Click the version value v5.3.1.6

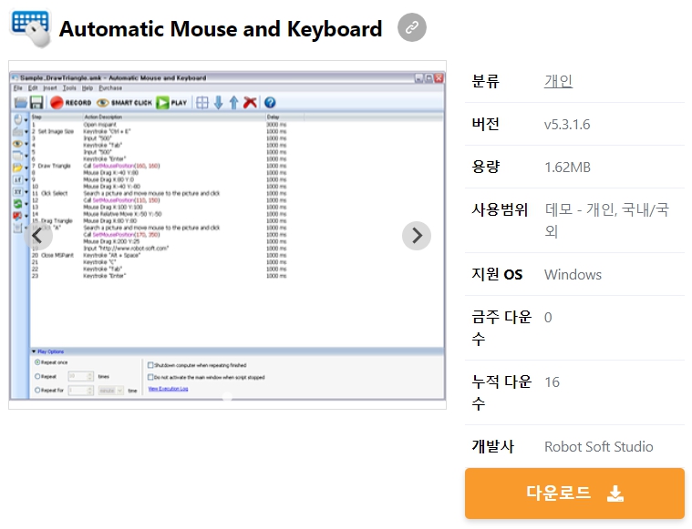point(567,125)
